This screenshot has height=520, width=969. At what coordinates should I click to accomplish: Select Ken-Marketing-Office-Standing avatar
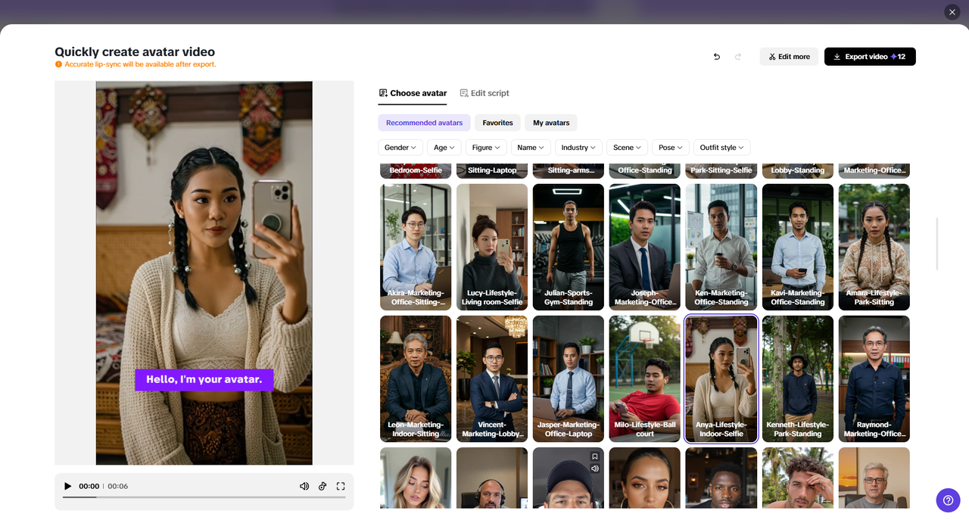click(721, 247)
